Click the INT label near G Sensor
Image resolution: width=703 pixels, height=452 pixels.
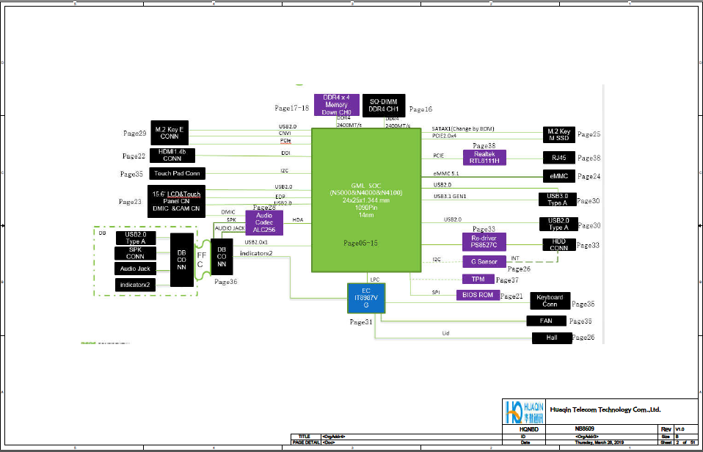click(x=515, y=258)
